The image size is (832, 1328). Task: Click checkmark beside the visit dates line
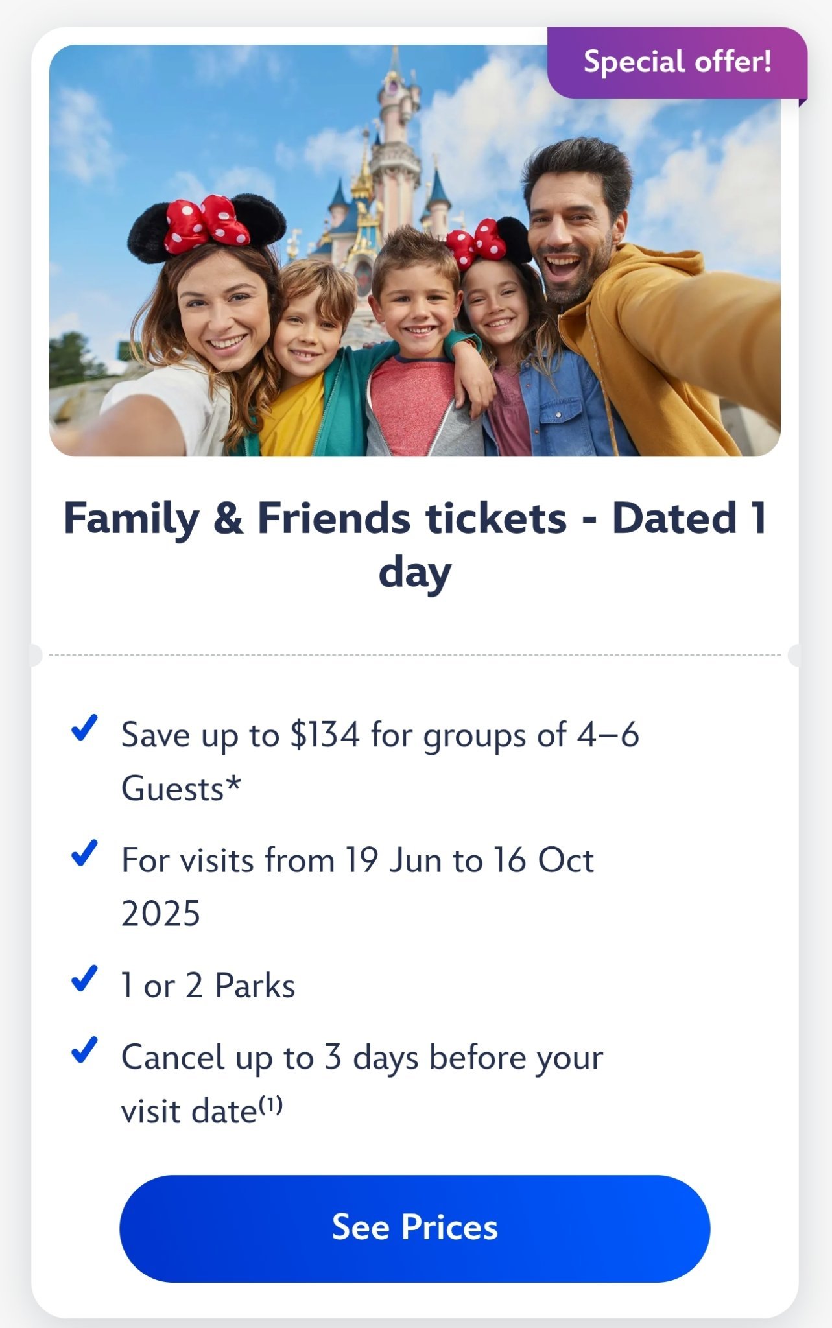(84, 853)
